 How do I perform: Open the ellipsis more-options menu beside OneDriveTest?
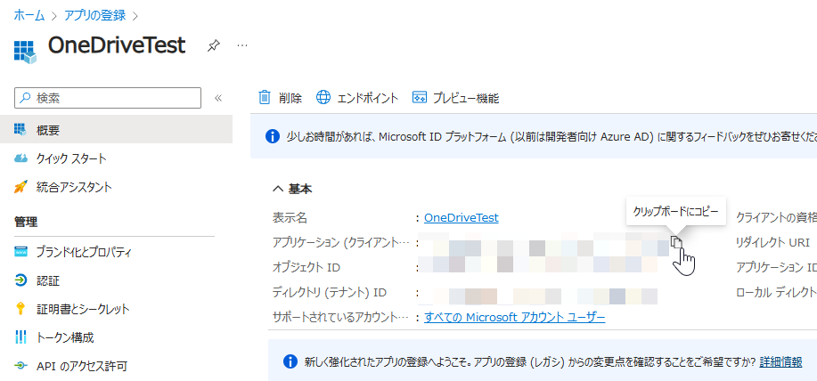point(242,45)
